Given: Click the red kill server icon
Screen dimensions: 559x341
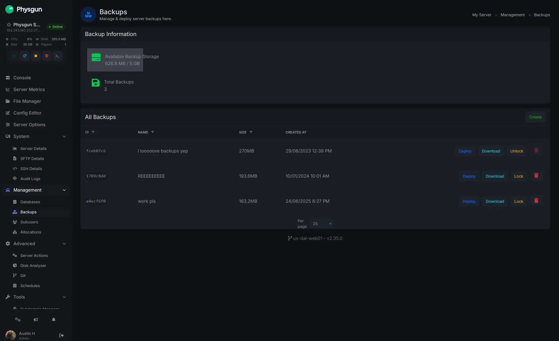Looking at the screenshot, I should pyautogui.click(x=47, y=56).
